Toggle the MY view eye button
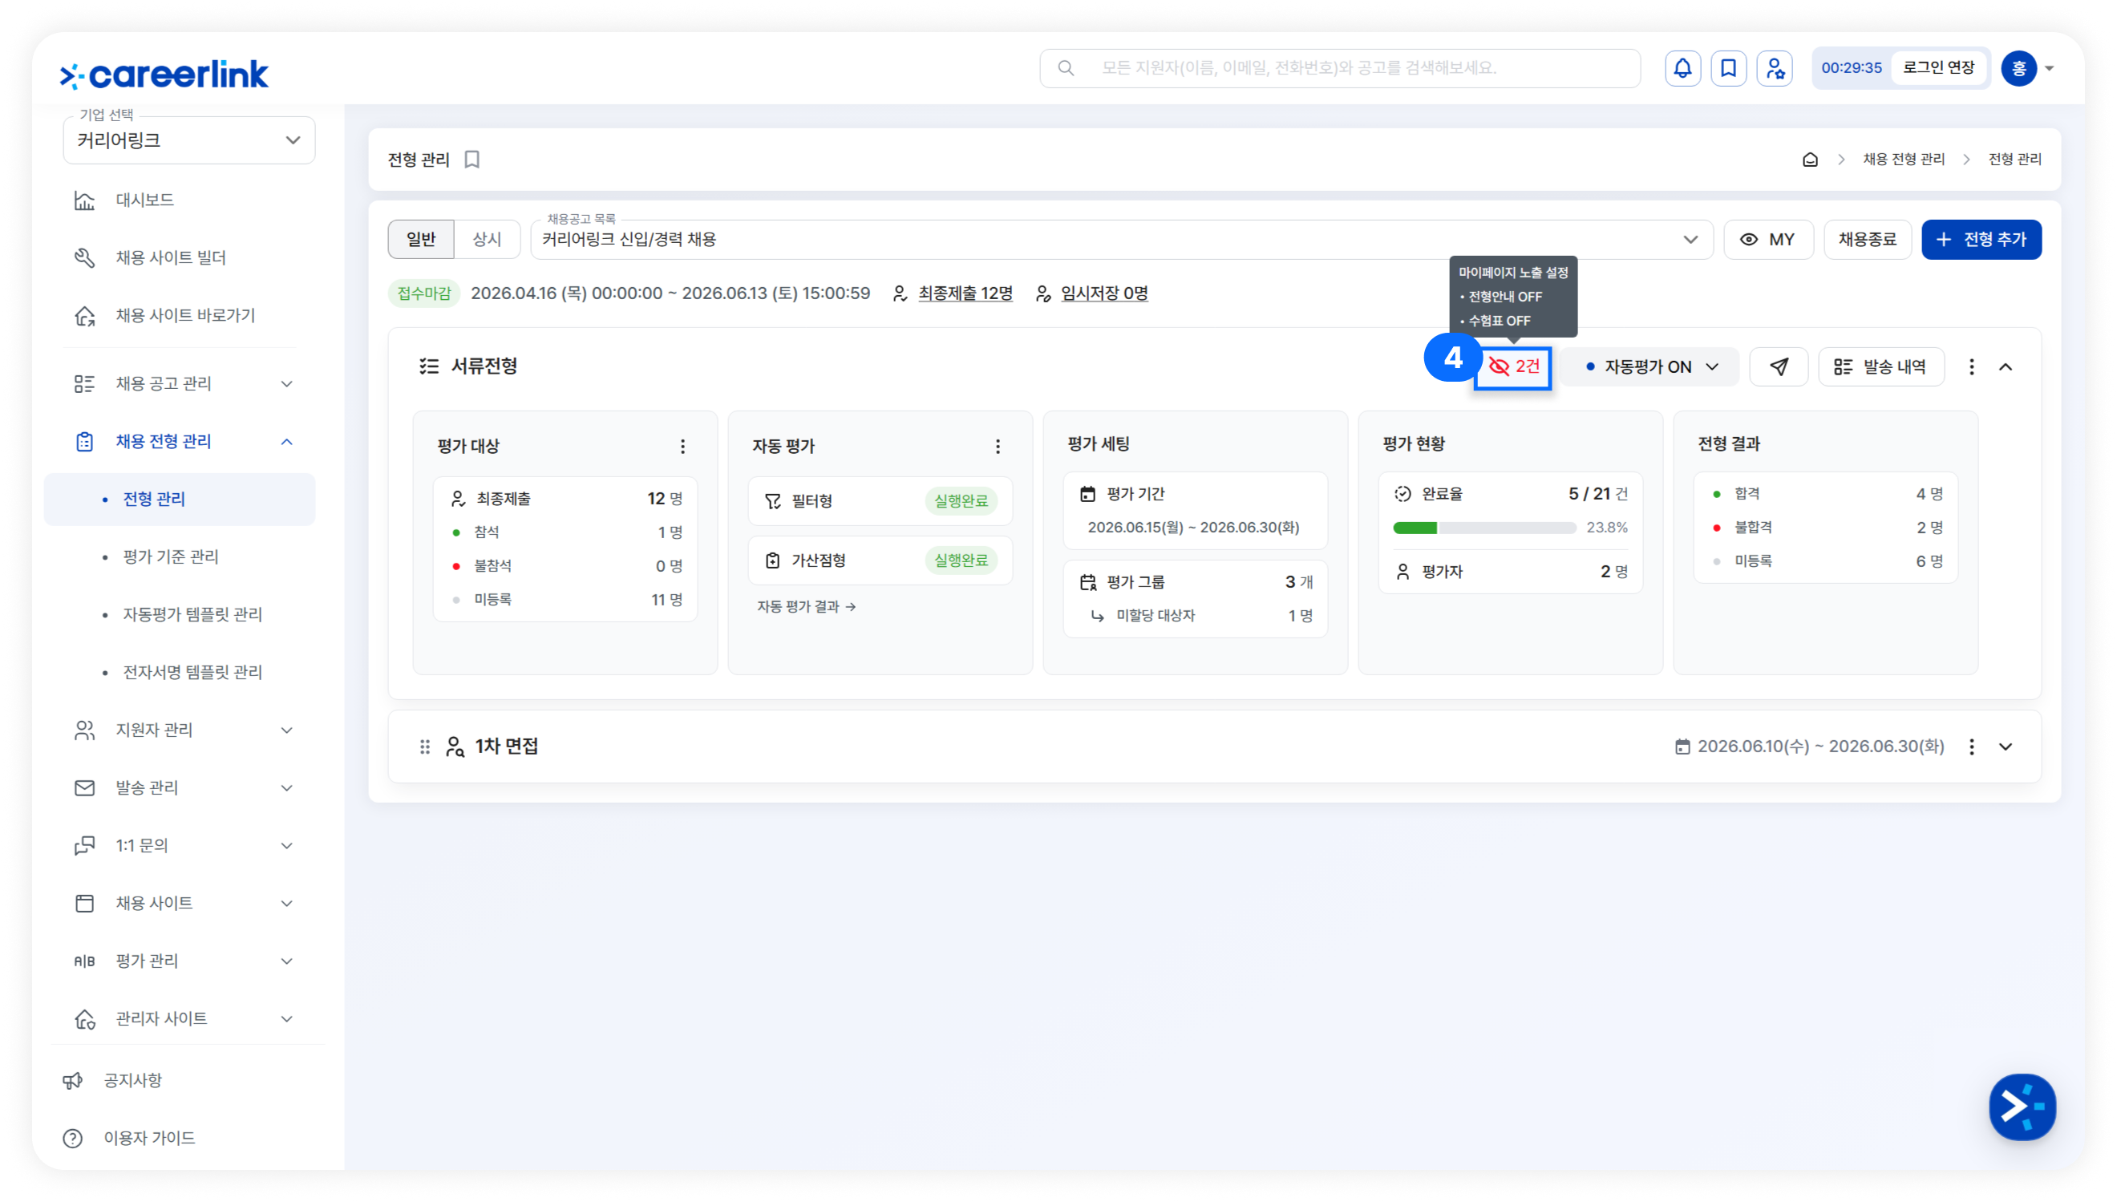Image resolution: width=2117 pixels, height=1202 pixels. coord(1767,240)
